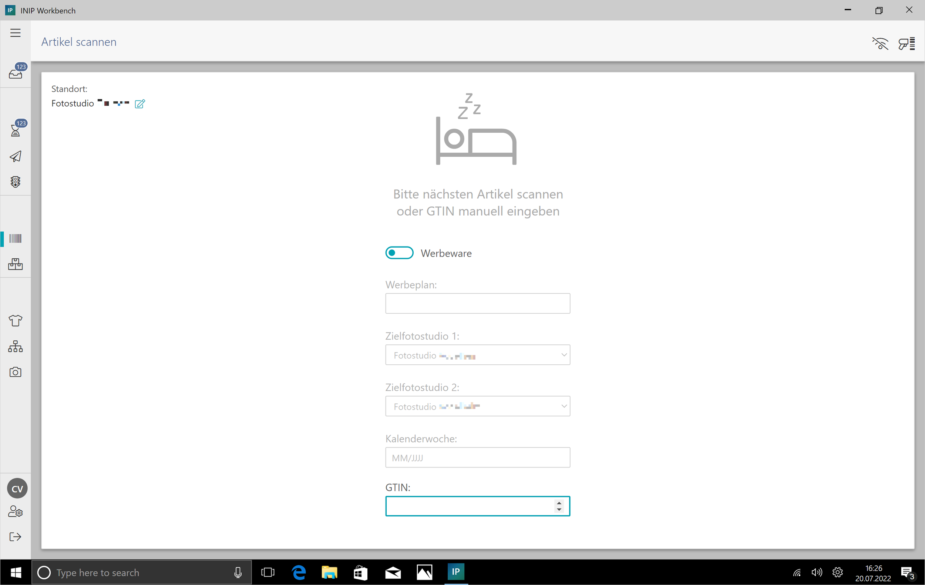The width and height of the screenshot is (925, 585).
Task: Open the hamburger navigation menu
Action: tap(16, 33)
